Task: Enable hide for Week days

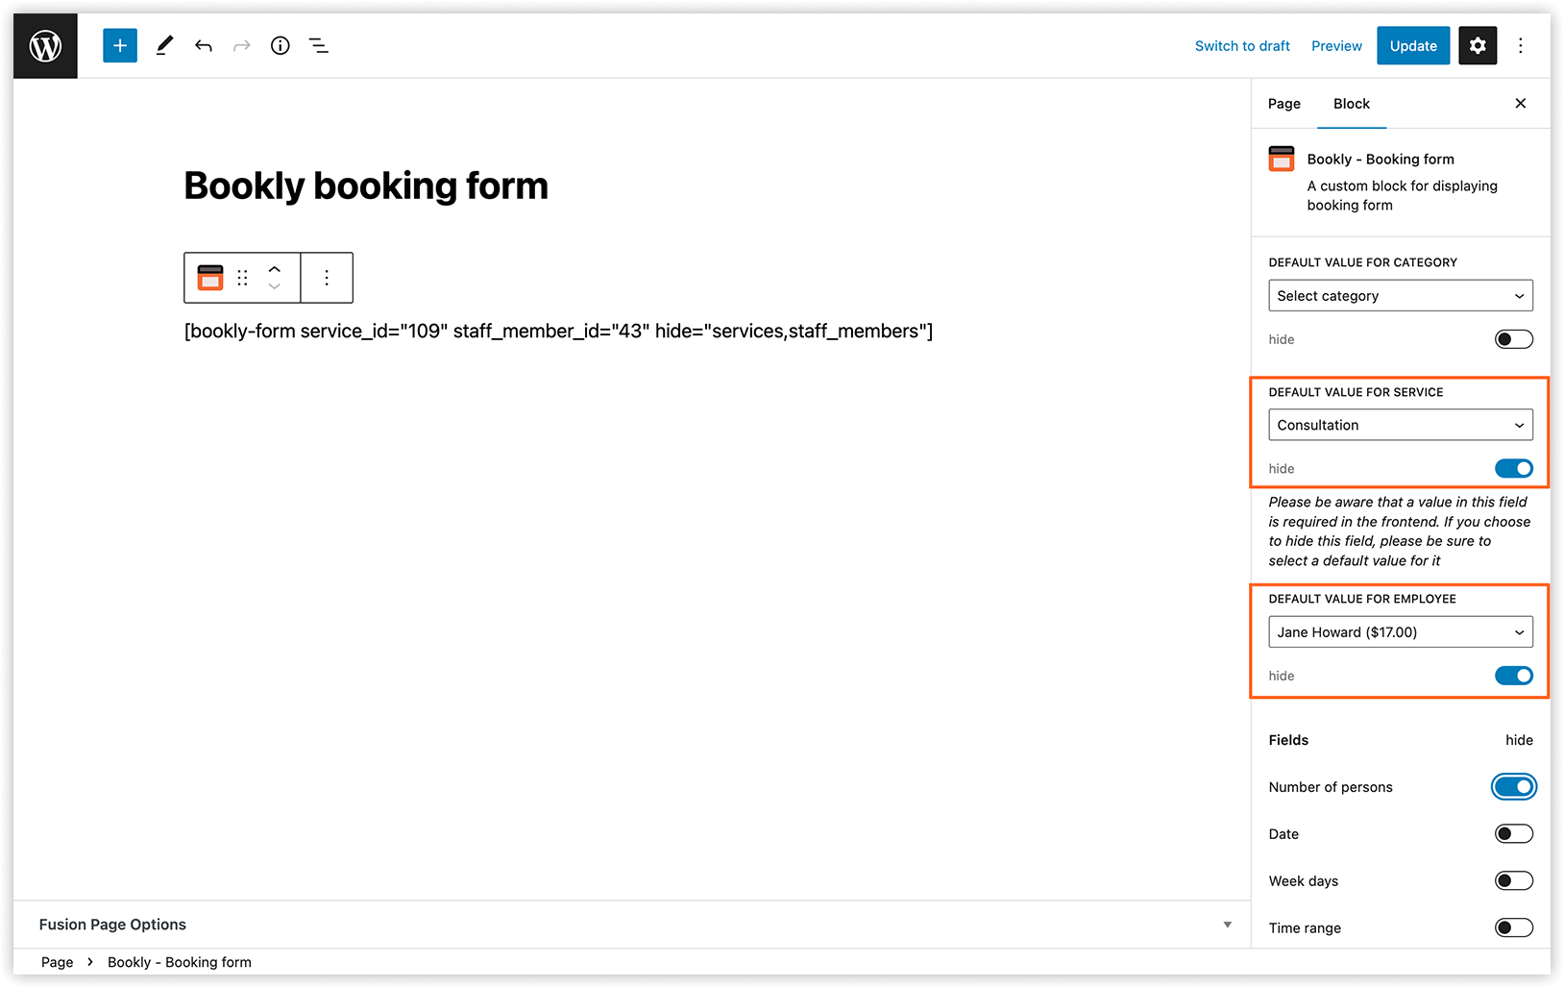Action: (1514, 881)
